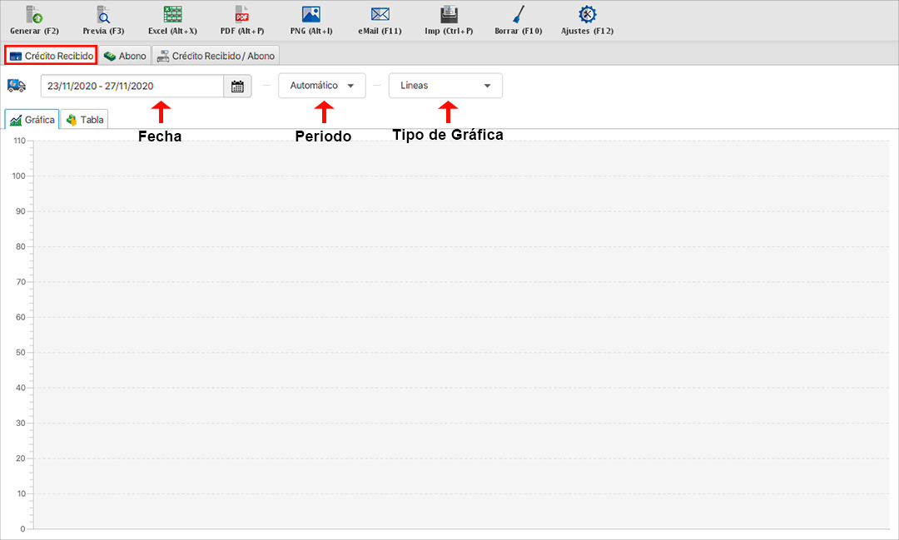The height and width of the screenshot is (540, 899).
Task: Send the report via the eMail icon
Action: coord(380,15)
